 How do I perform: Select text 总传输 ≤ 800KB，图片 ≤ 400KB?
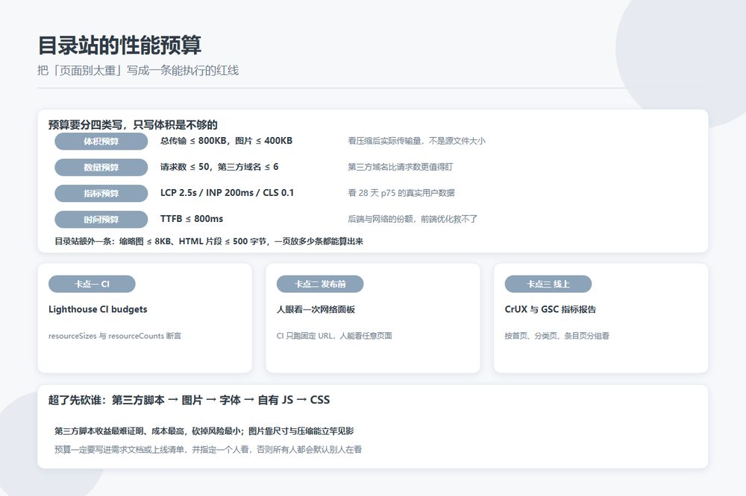[227, 141]
